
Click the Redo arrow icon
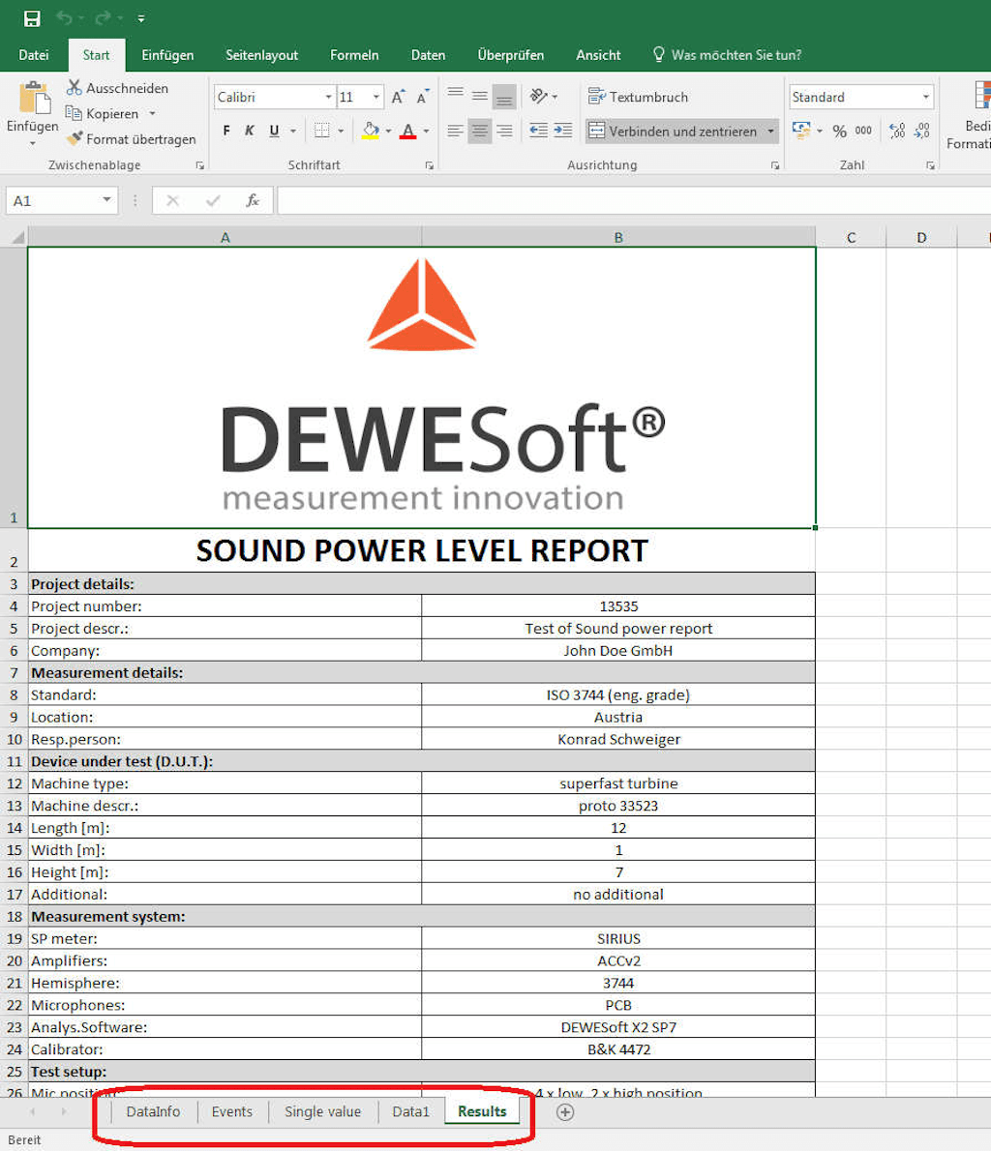tap(104, 17)
